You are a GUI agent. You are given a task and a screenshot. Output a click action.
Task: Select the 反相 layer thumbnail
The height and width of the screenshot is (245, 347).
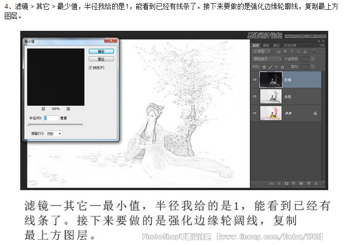tap(271, 80)
